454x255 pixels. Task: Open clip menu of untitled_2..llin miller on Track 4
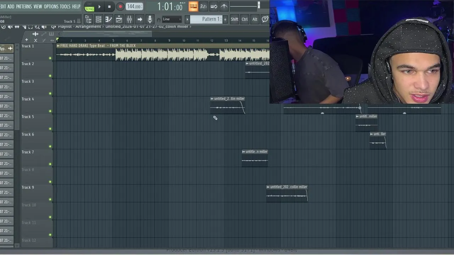click(x=212, y=99)
